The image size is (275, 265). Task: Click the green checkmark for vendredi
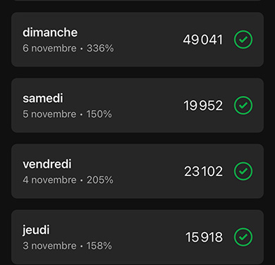(x=243, y=171)
